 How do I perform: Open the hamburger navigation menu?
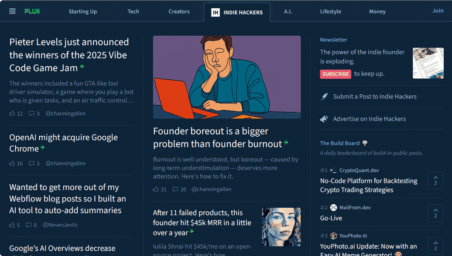(x=12, y=11)
